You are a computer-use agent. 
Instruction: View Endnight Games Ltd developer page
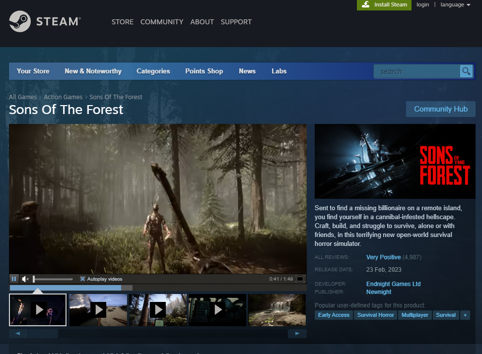[x=393, y=284]
